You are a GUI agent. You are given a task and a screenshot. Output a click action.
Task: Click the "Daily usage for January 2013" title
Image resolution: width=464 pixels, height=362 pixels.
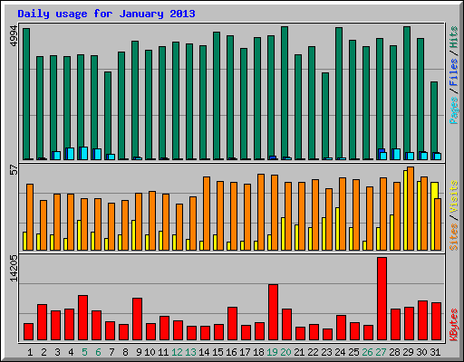(x=106, y=14)
